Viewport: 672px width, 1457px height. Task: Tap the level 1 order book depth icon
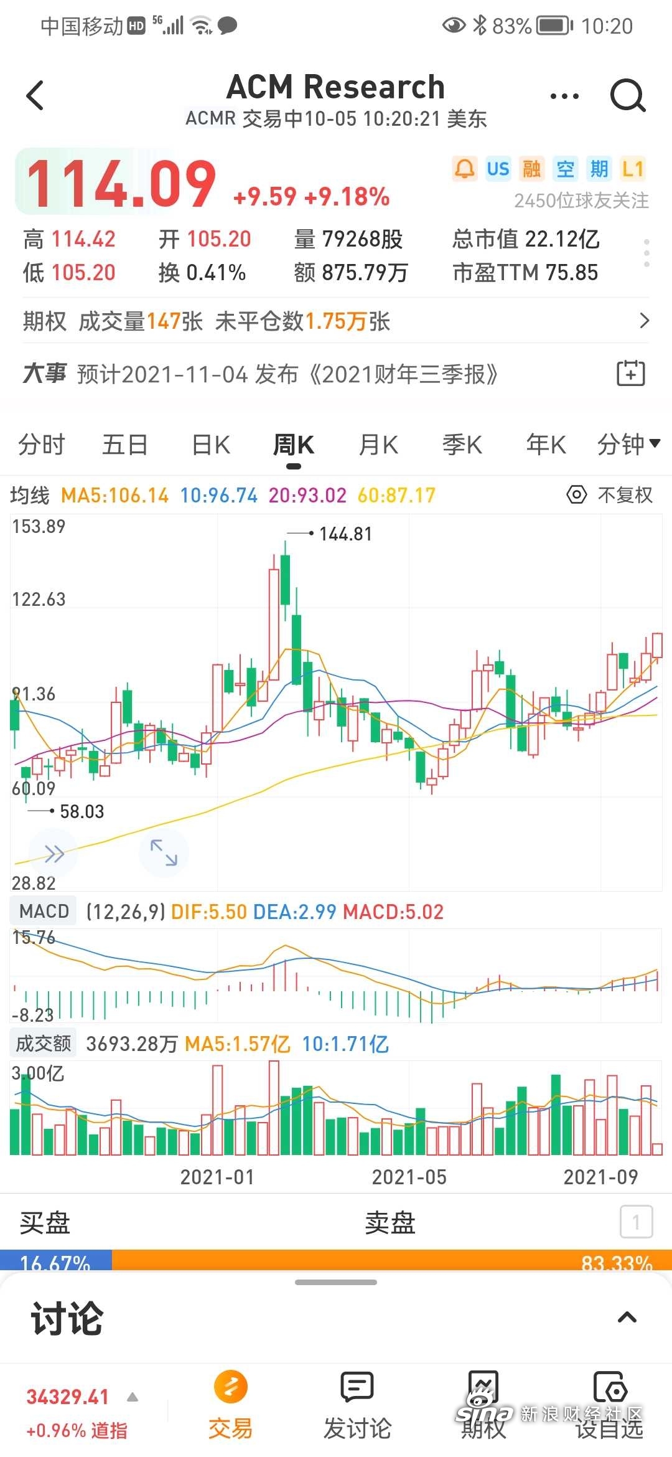[x=636, y=1222]
